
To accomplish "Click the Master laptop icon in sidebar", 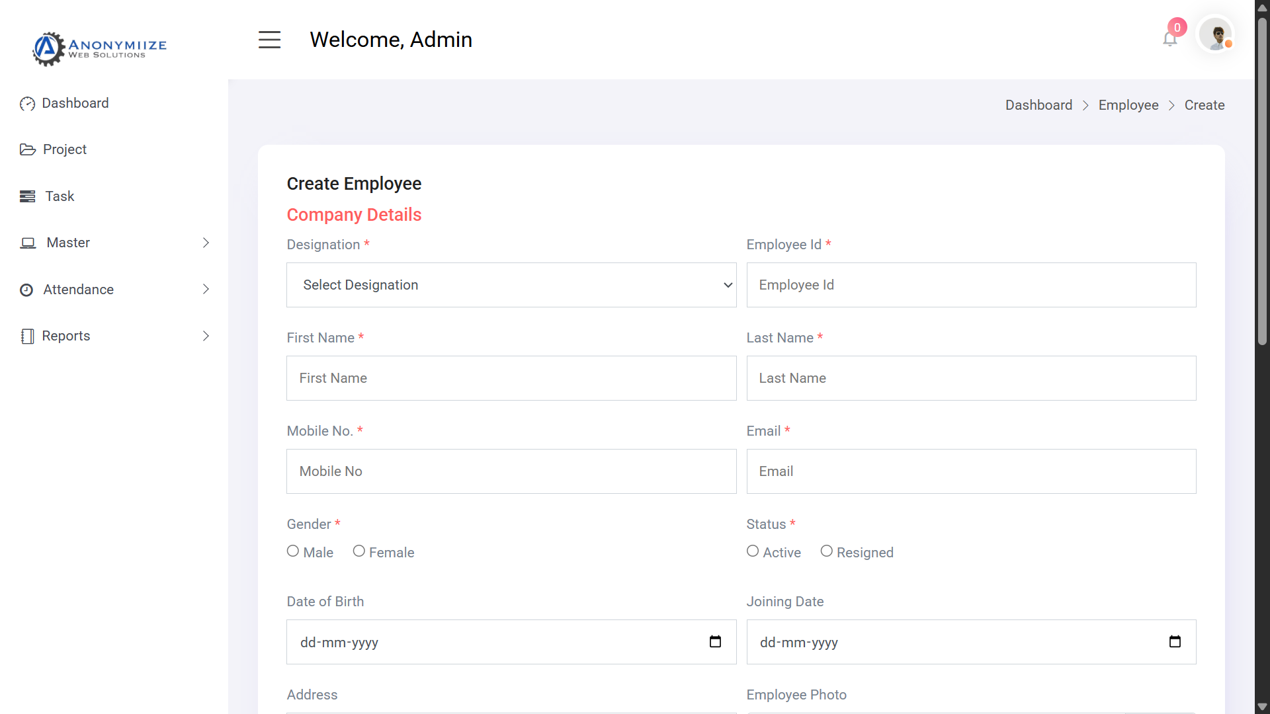I will (x=28, y=243).
